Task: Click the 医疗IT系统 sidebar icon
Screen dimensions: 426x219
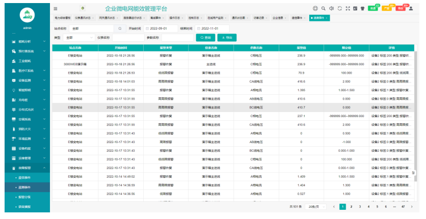Action: click(14, 71)
